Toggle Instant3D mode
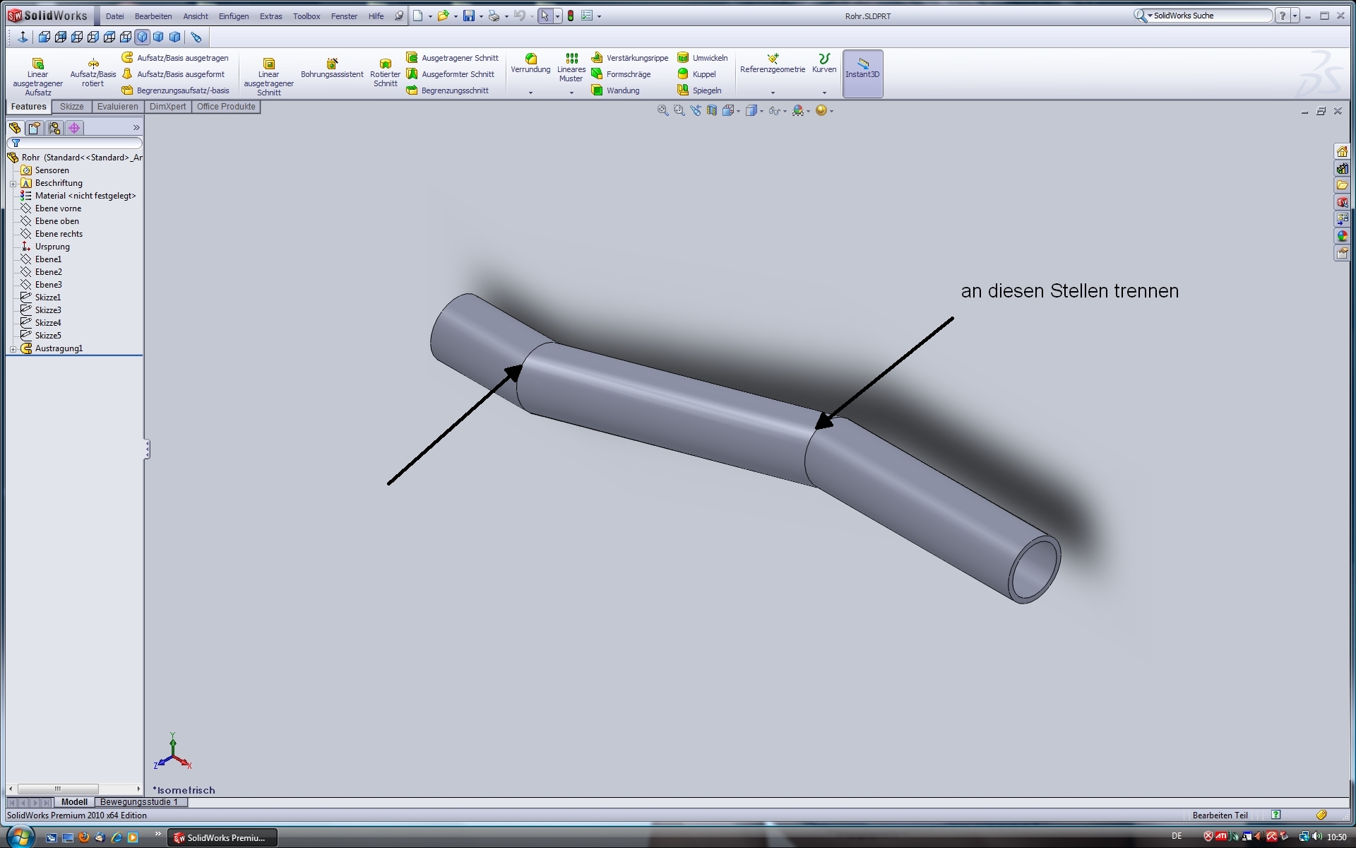 pos(862,73)
